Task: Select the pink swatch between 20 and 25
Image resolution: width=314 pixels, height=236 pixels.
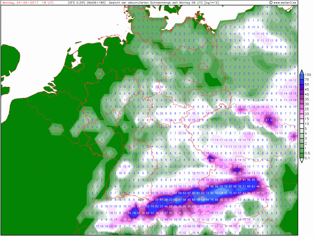Action: (302, 111)
